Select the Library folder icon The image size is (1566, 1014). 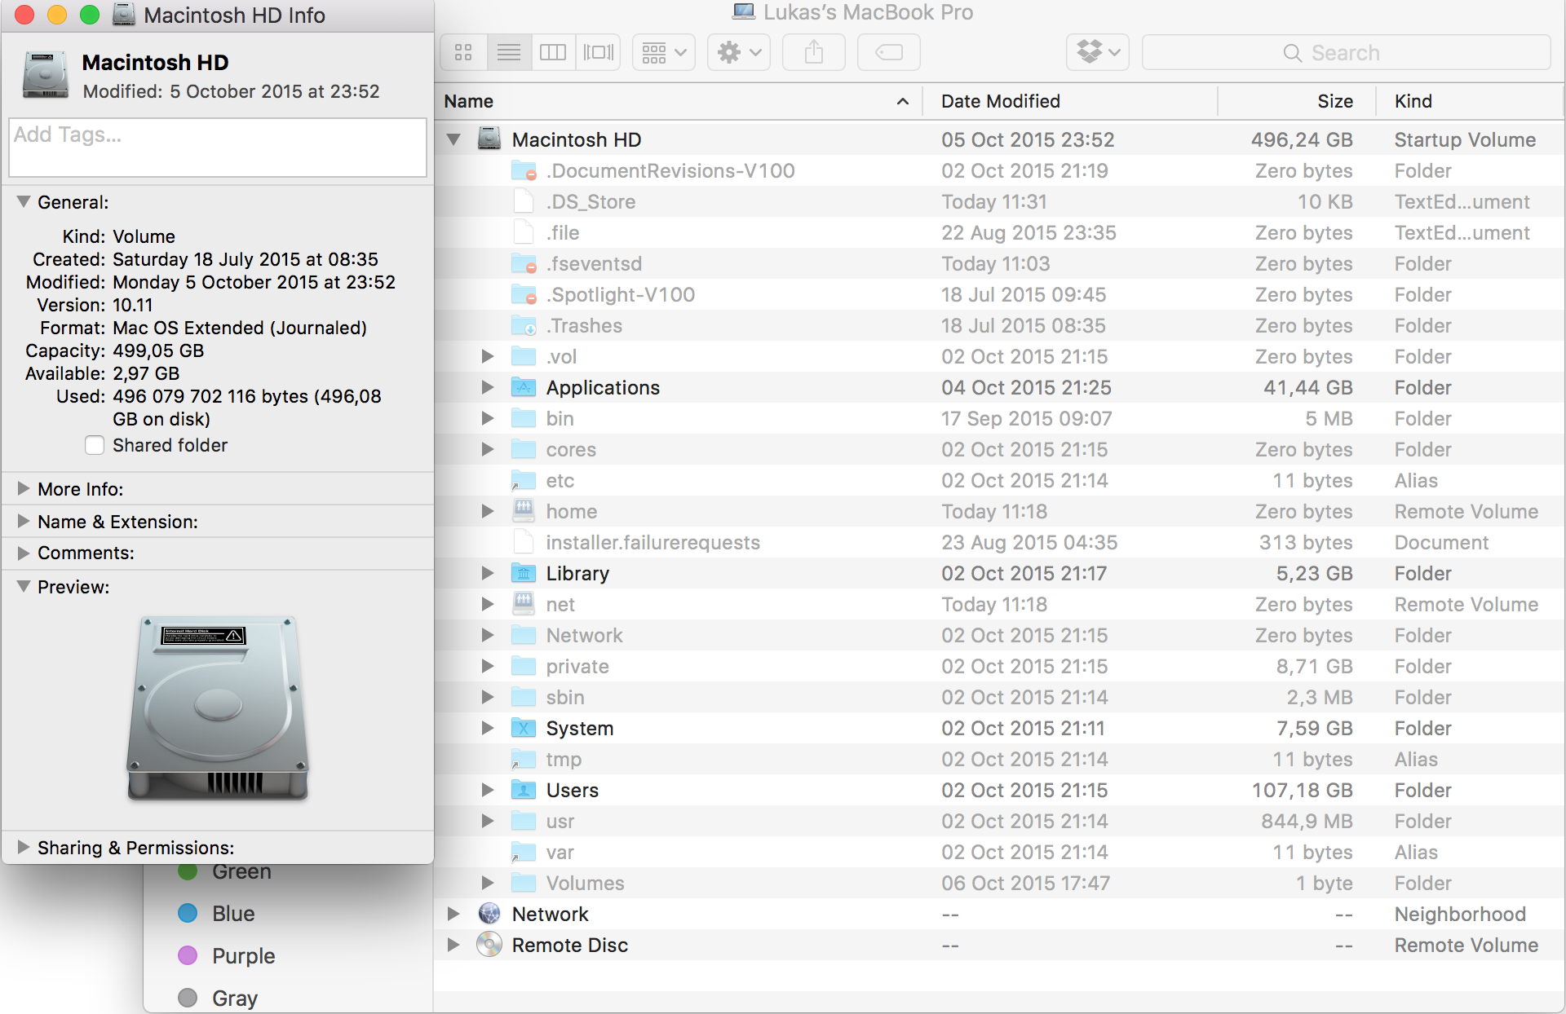pyautogui.click(x=524, y=573)
